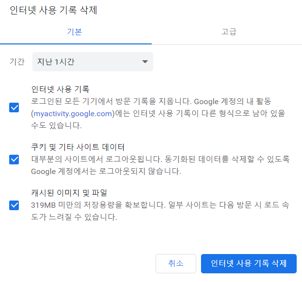
Task: Click the blue 인터넷 사용 기록 삭제 button
Action: pyautogui.click(x=249, y=264)
